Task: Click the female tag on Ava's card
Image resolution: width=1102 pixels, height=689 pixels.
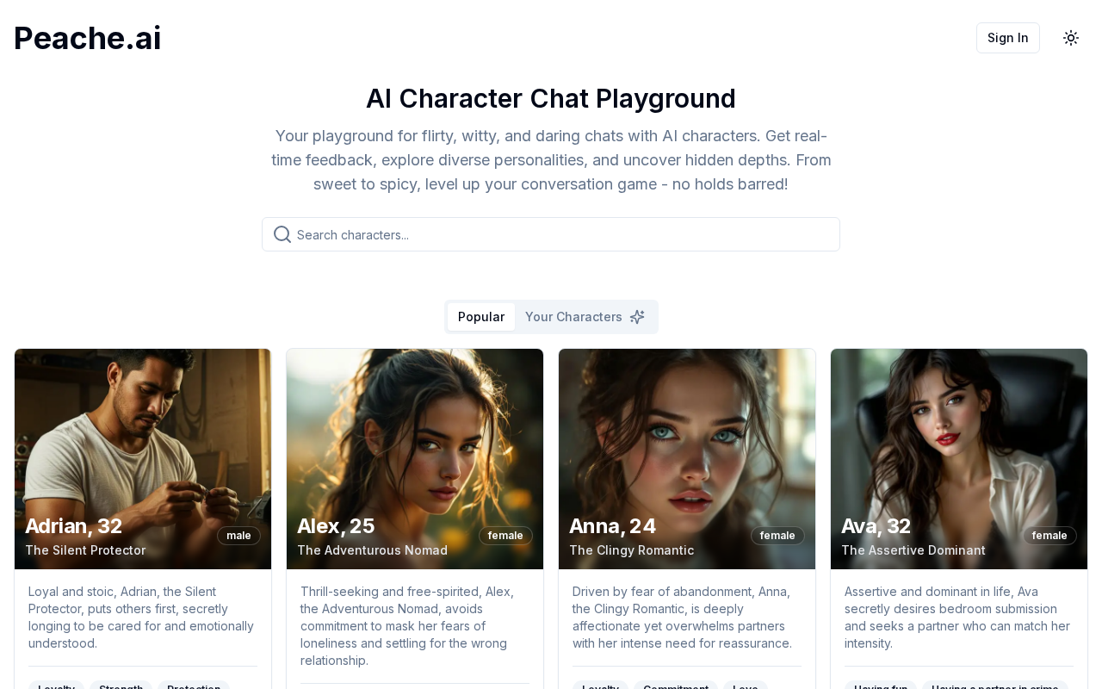Action: 1049,536
